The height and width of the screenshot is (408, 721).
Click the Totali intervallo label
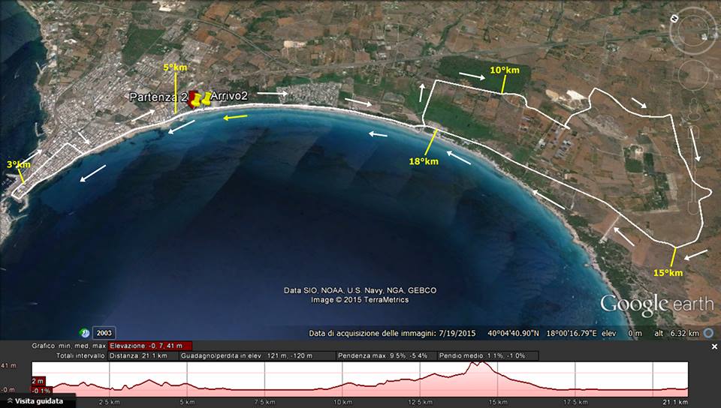pos(81,355)
